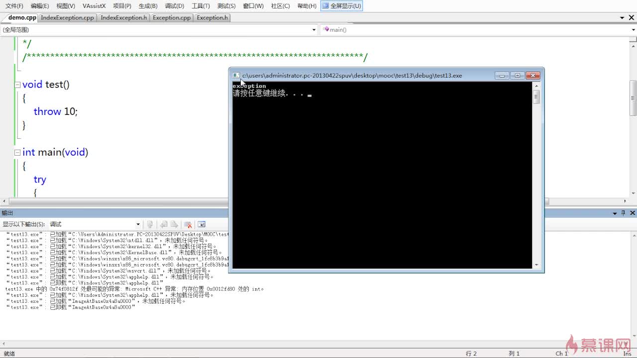Switch to the IndexException.cpp tab
Screen dimensions: 637x358
(x=67, y=17)
